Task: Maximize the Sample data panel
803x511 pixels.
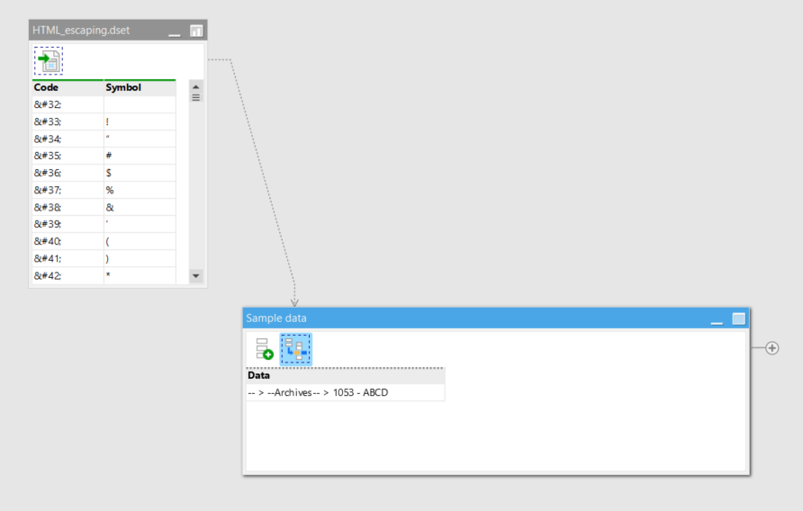Action: [738, 318]
